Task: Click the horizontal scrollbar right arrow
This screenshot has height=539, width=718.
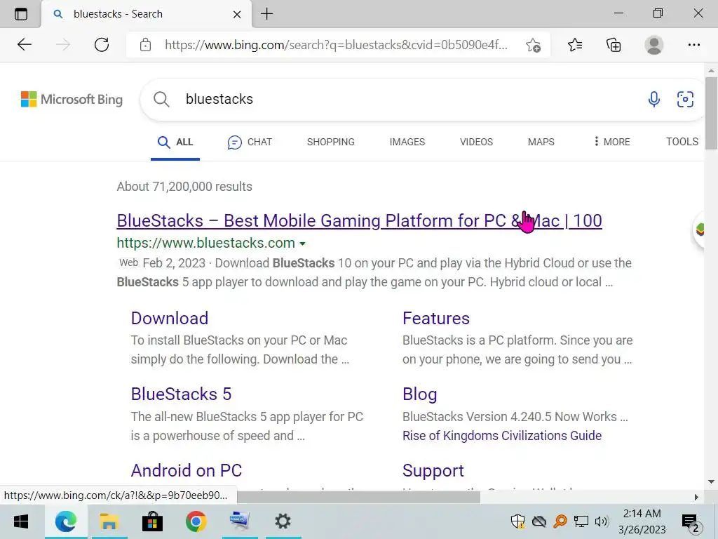Action: [696, 497]
